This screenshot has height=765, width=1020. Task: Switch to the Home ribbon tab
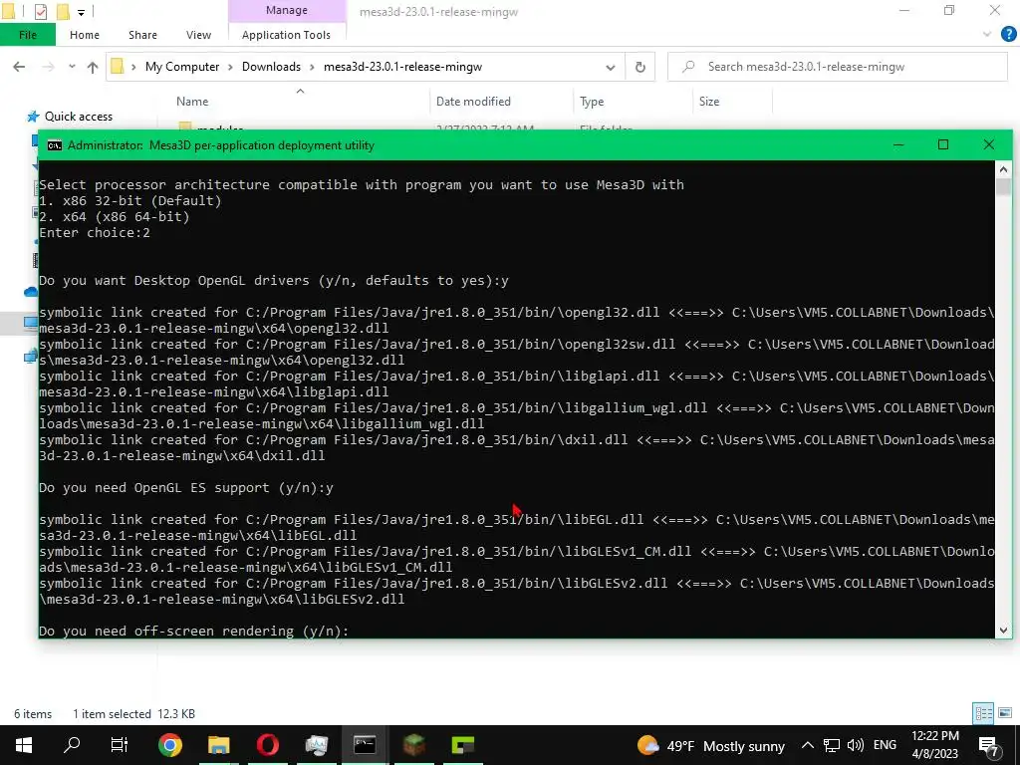(85, 35)
